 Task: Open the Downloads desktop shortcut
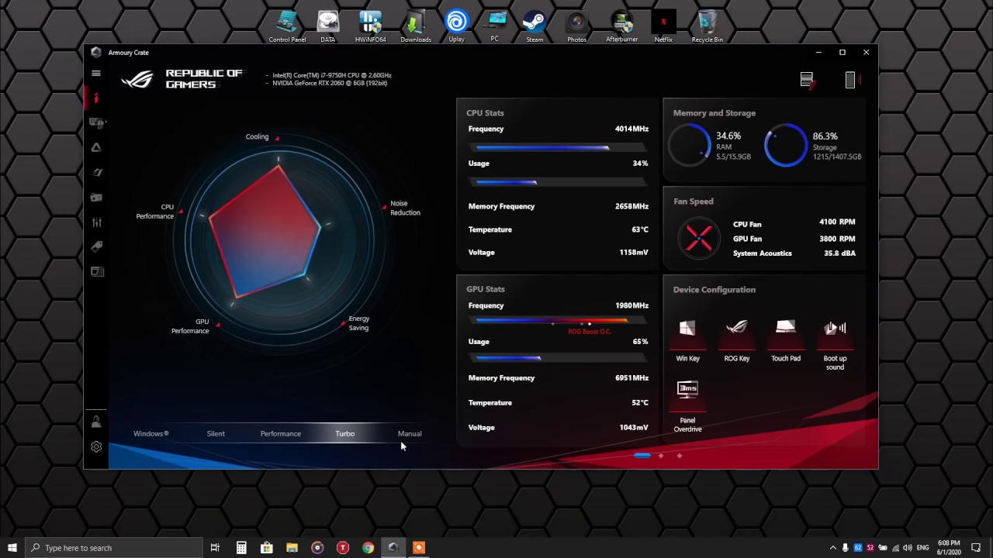[x=416, y=27]
